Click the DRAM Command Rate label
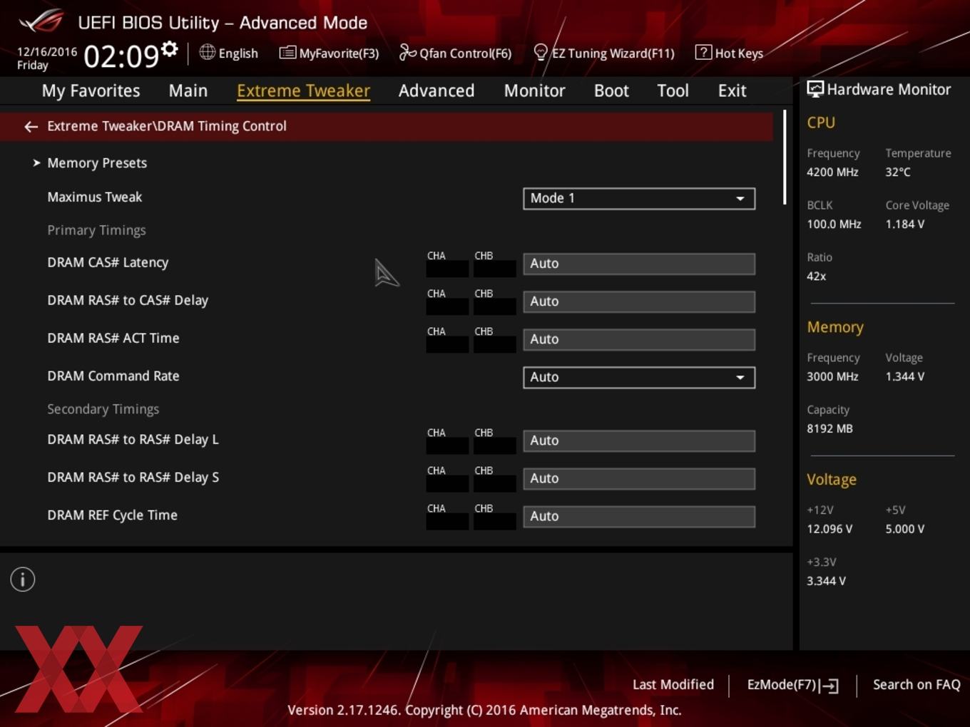Viewport: 970px width, 727px height. 113,376
